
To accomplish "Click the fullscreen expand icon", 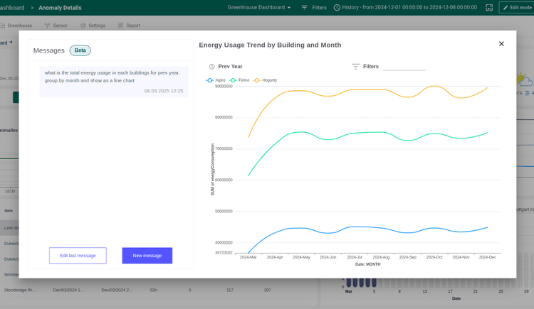I will click(x=489, y=8).
